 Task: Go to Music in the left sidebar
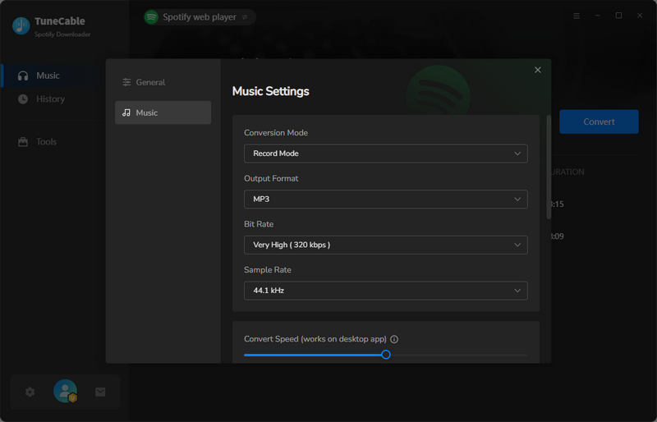[x=48, y=76]
